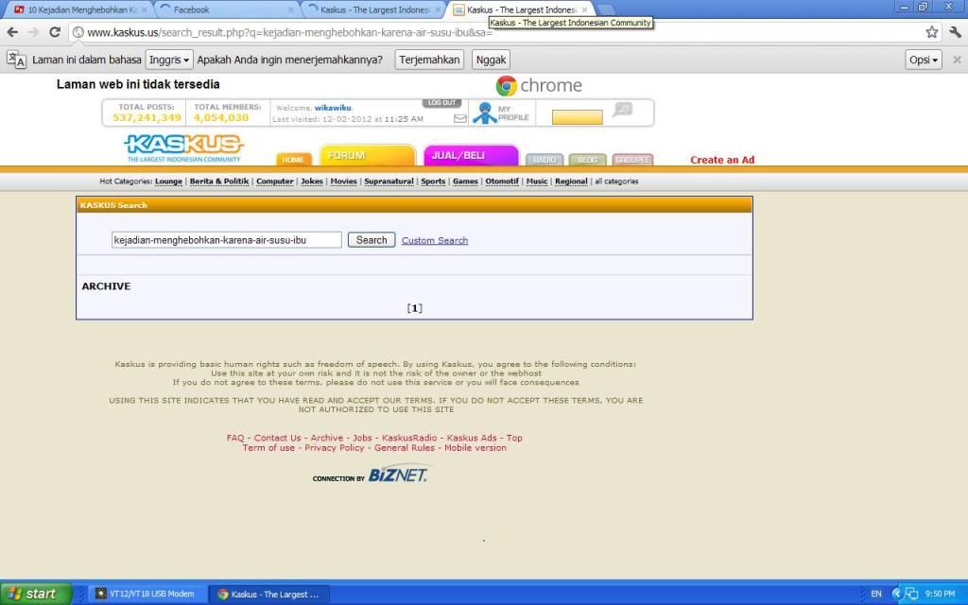Open the BLOG navigation tab
968x605 pixels.
587,160
